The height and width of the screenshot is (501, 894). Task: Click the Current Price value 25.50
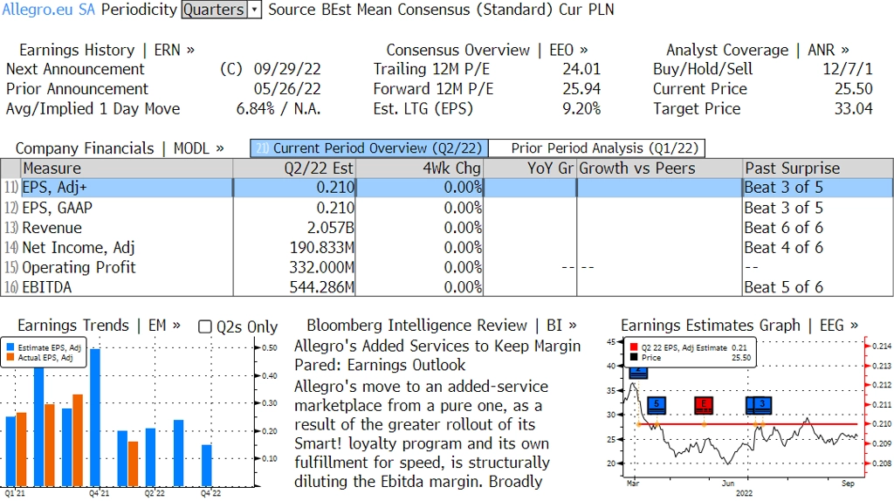[854, 89]
